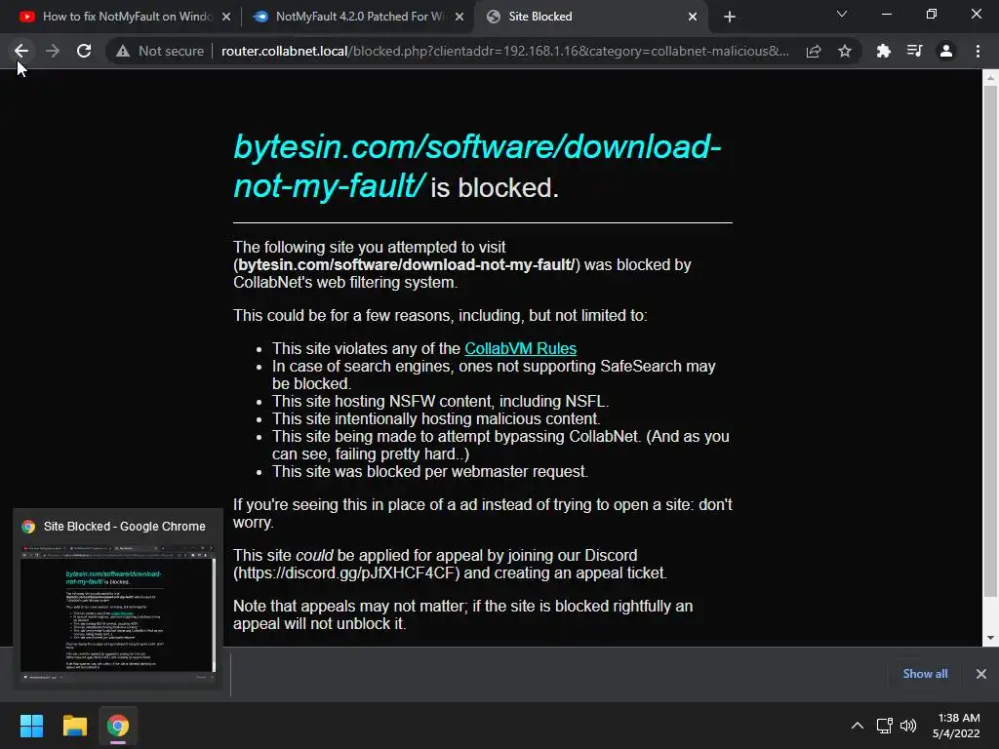Image resolution: width=999 pixels, height=749 pixels.
Task: Click 'Site Blocked - Google Chrome' preview title
Action: (124, 526)
